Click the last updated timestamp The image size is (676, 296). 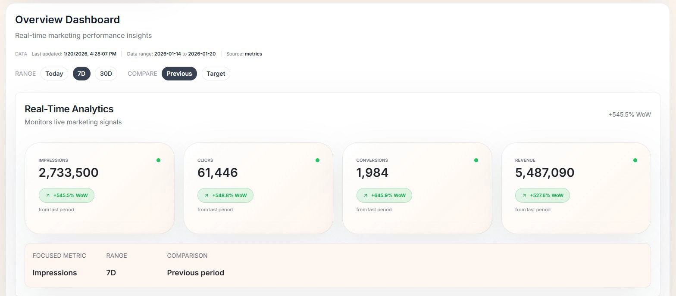click(90, 54)
